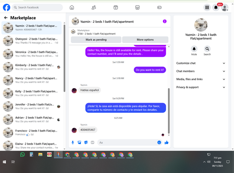The height and width of the screenshot is (173, 234).
Task: Click Mark as pending button
Action: [x=96, y=40]
